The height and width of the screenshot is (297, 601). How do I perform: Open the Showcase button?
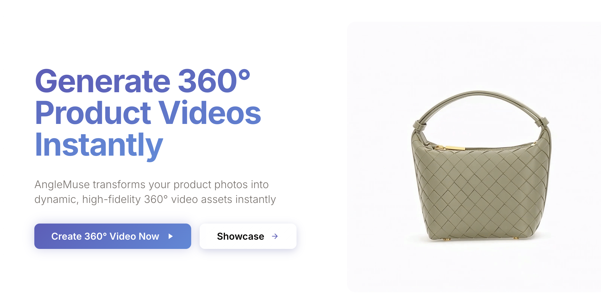click(x=248, y=236)
